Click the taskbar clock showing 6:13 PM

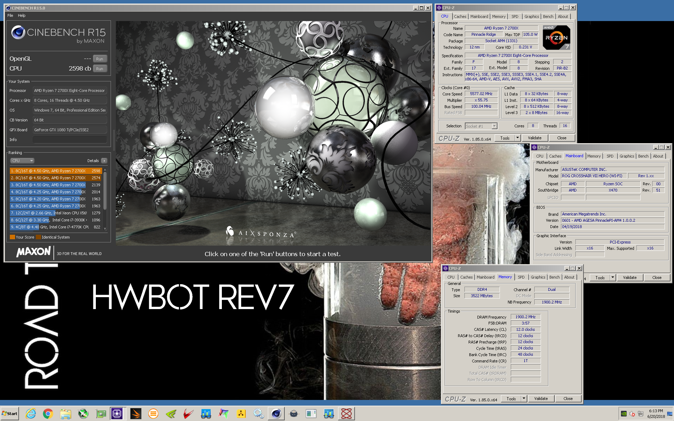[656, 414]
